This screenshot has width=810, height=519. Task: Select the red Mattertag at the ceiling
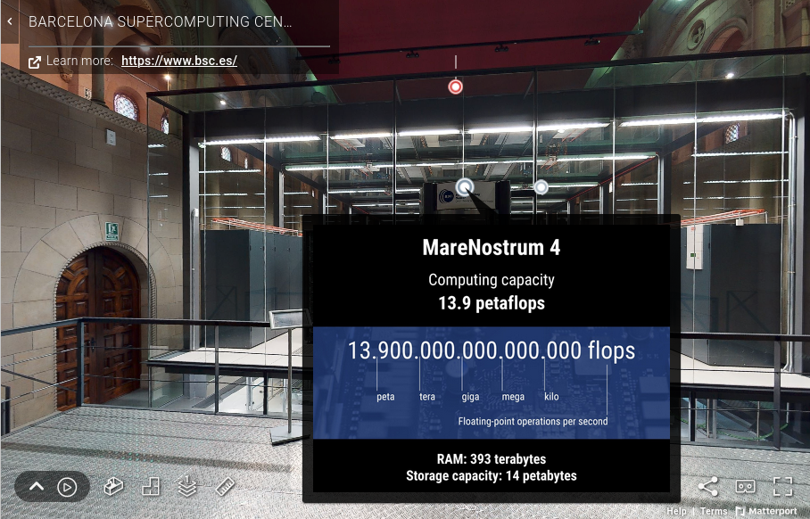tap(455, 86)
